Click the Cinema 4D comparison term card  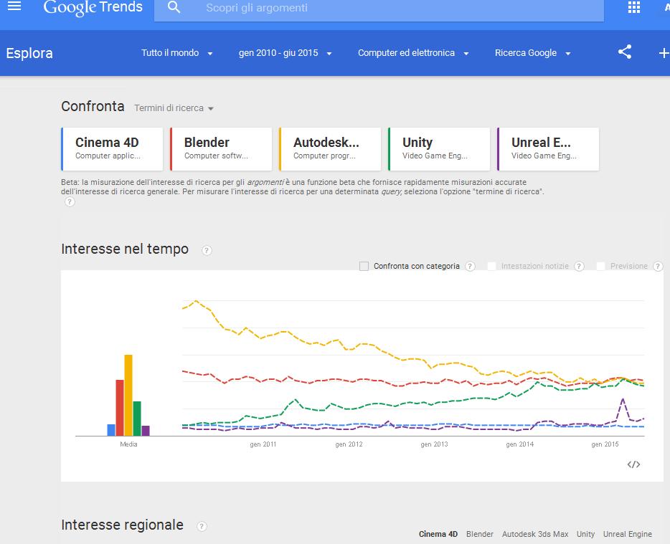(x=113, y=148)
